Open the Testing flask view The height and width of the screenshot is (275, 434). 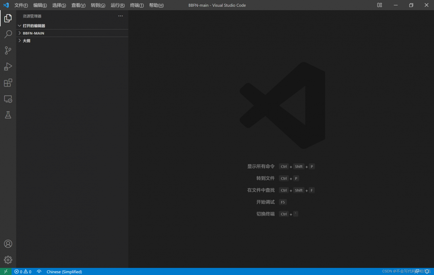click(8, 115)
